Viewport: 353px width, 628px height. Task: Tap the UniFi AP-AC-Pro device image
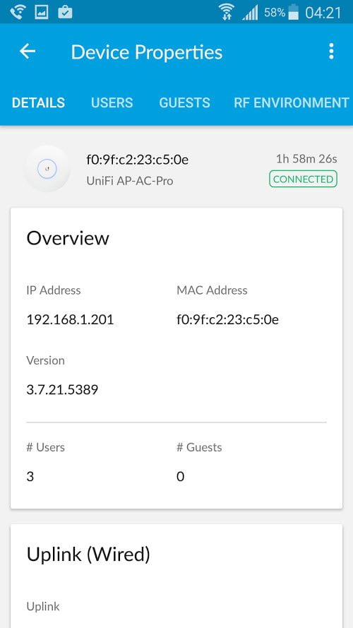47,169
